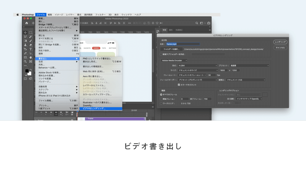Select the Zoom magnifier tool
The image size is (306, 172).
pyautogui.click(x=25, y=62)
